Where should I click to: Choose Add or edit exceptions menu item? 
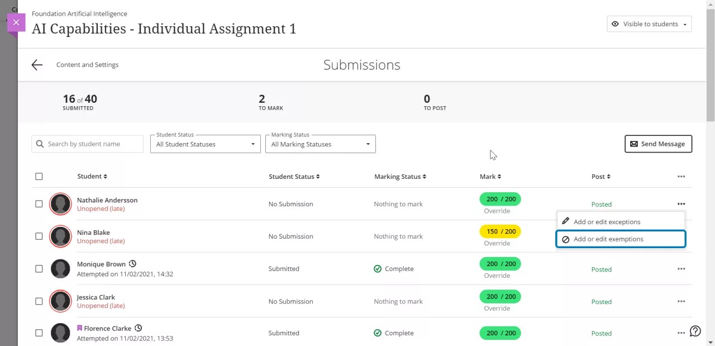click(x=607, y=221)
